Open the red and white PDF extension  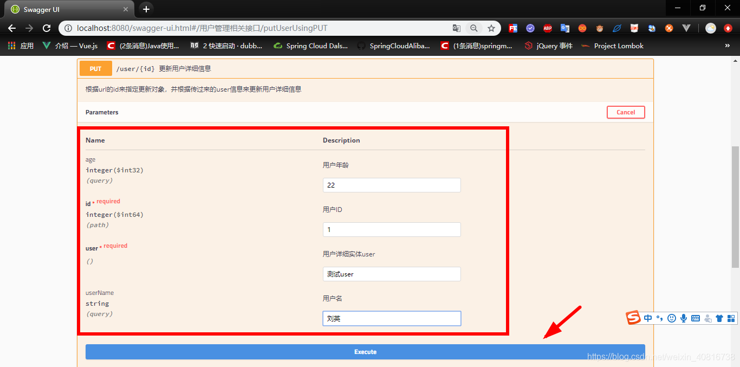coord(634,28)
